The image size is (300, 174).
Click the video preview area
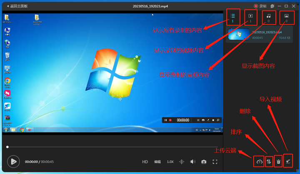pyautogui.click(x=112, y=73)
